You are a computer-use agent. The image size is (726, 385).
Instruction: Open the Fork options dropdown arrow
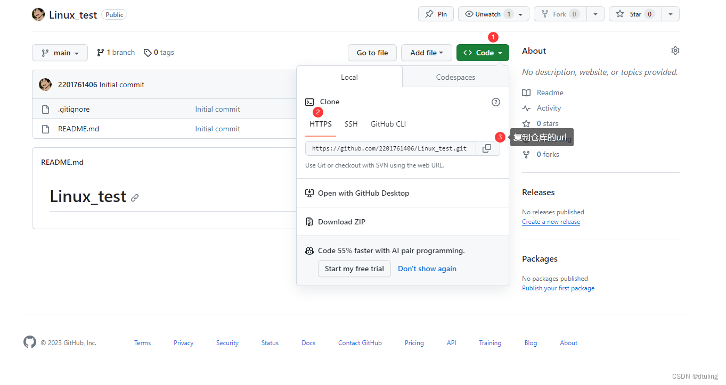coord(596,14)
